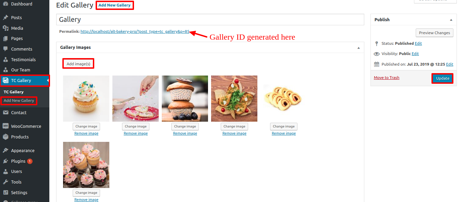The image size is (463, 202).
Task: Select the stacked muffins thumbnail
Action: coord(185,98)
